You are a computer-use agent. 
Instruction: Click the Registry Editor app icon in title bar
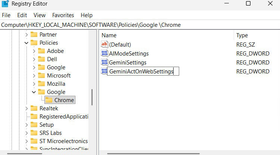coord(5,4)
